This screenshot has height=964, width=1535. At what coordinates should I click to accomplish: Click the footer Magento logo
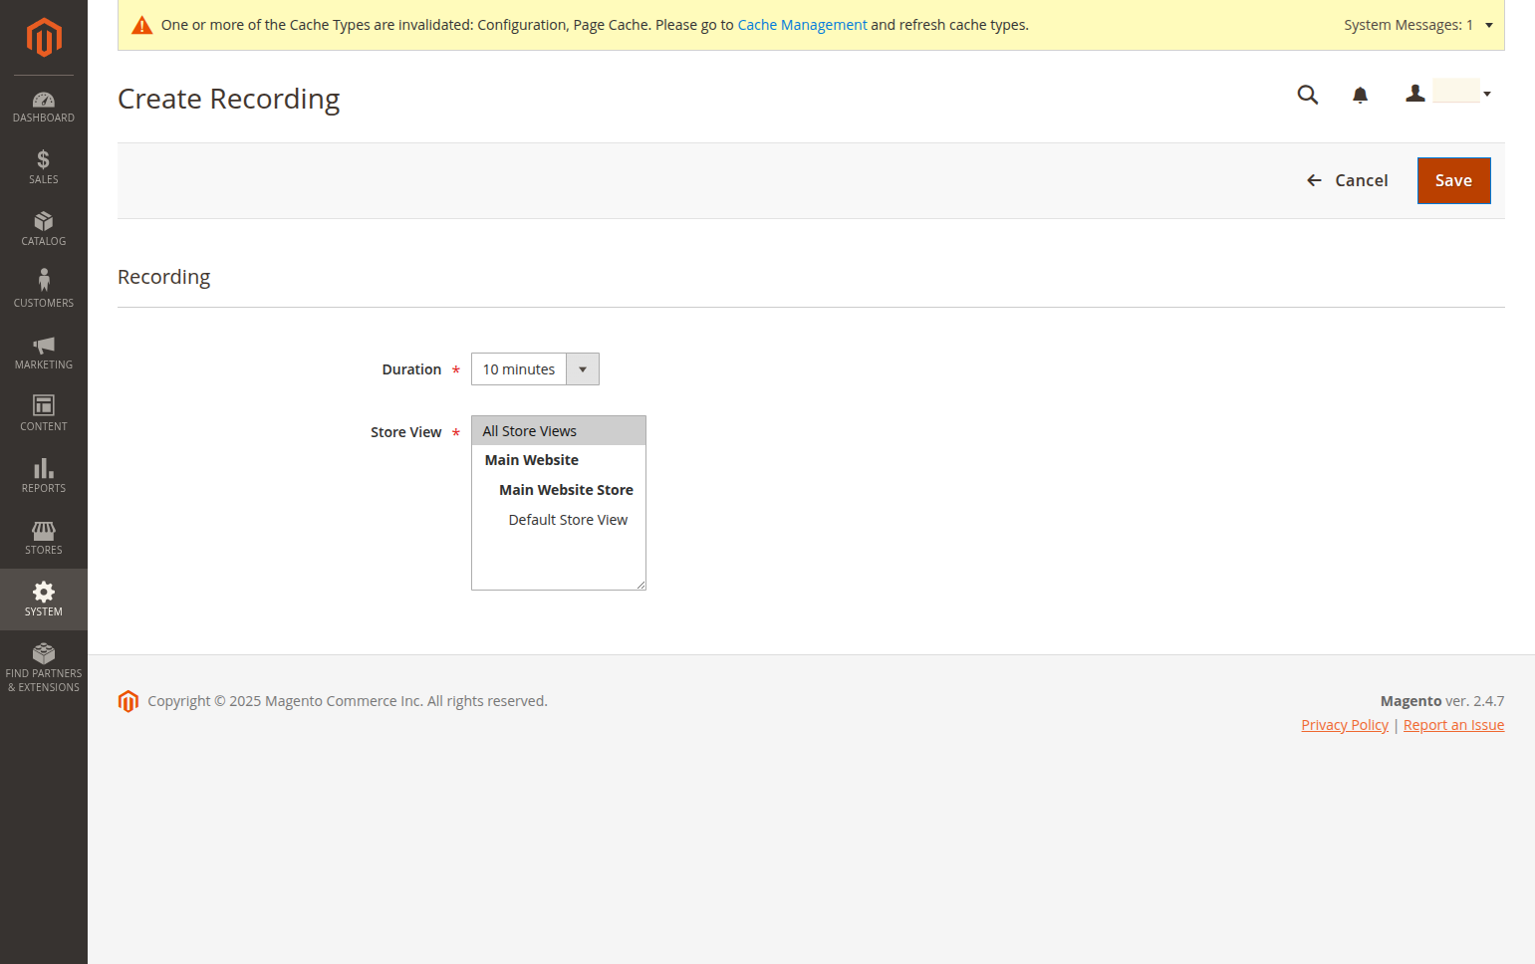(x=128, y=701)
